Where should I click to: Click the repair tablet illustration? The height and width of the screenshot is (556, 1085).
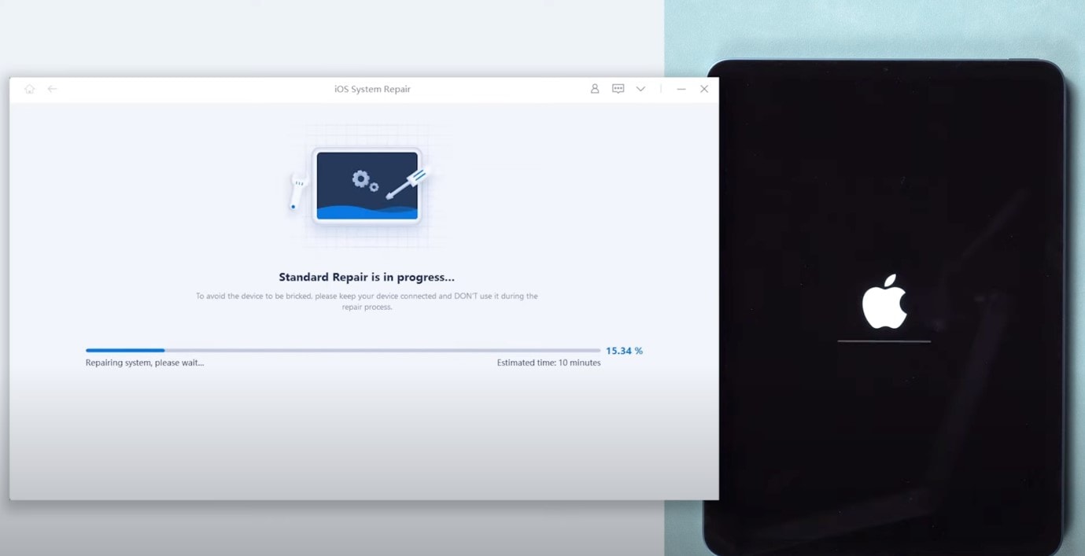(367, 186)
